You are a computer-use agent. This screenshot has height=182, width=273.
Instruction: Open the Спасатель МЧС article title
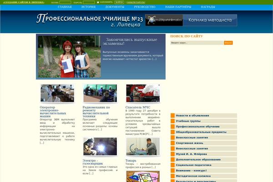point(138,107)
